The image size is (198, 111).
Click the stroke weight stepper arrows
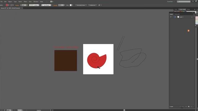20,5
